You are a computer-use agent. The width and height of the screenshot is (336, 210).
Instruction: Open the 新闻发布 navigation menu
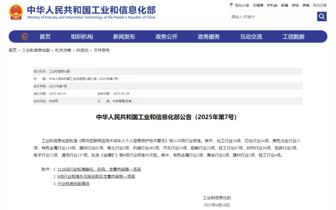124,36
